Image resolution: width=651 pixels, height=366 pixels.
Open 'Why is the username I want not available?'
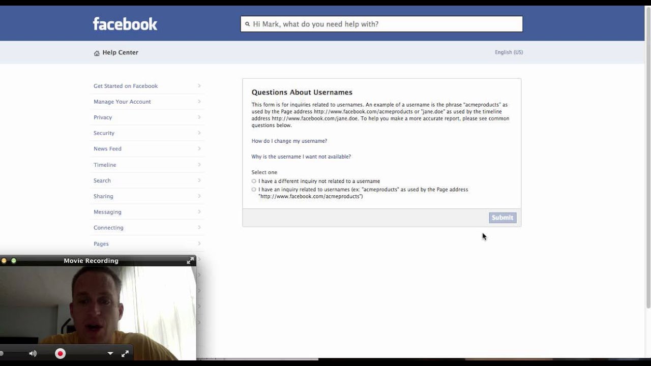click(301, 157)
